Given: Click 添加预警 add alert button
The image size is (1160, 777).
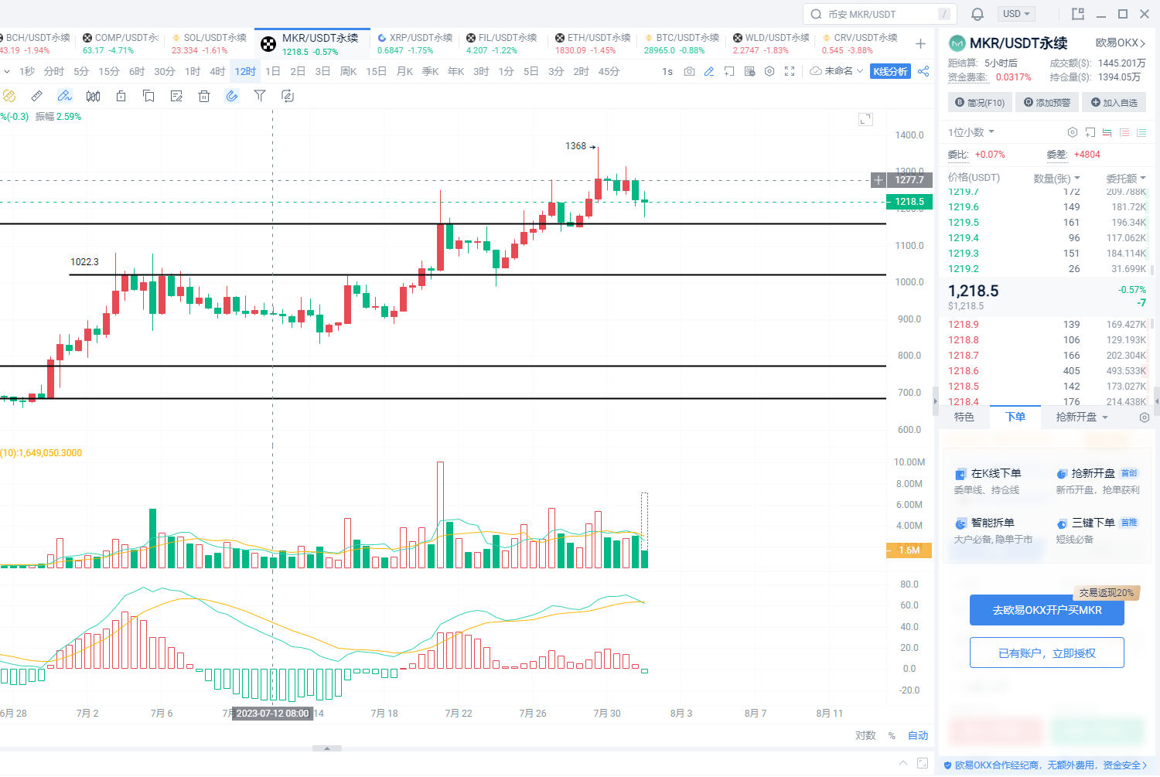Looking at the screenshot, I should (x=1047, y=102).
